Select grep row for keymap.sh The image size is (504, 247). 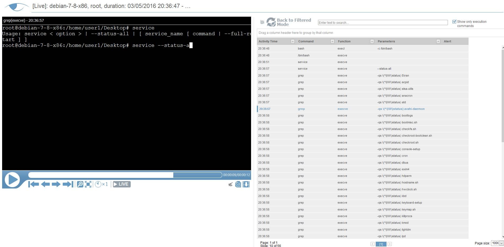coord(362,209)
